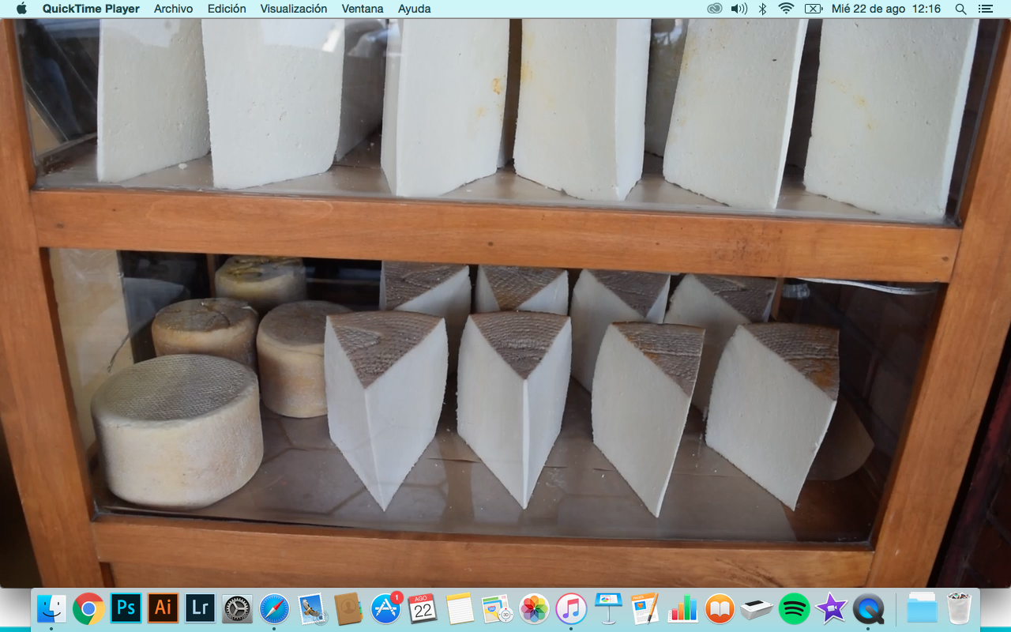The height and width of the screenshot is (632, 1011).
Task: Open the Ventana menu
Action: (x=363, y=9)
